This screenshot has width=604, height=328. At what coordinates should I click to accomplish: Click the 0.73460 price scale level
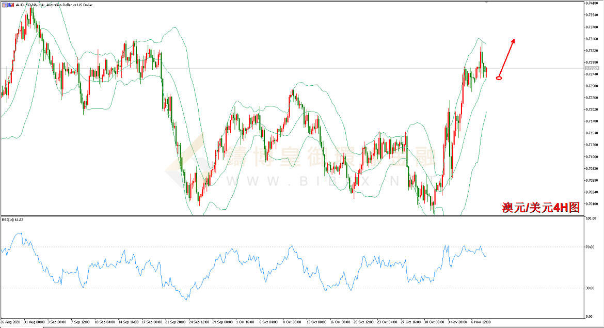tap(592, 39)
